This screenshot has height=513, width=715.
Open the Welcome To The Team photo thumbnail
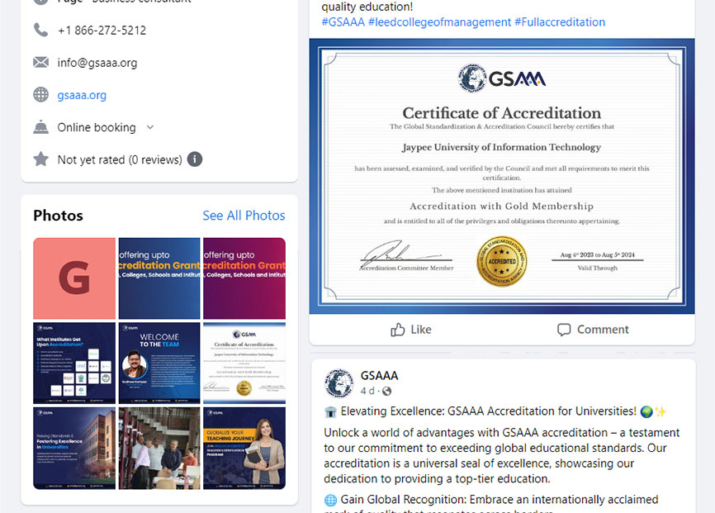click(159, 363)
